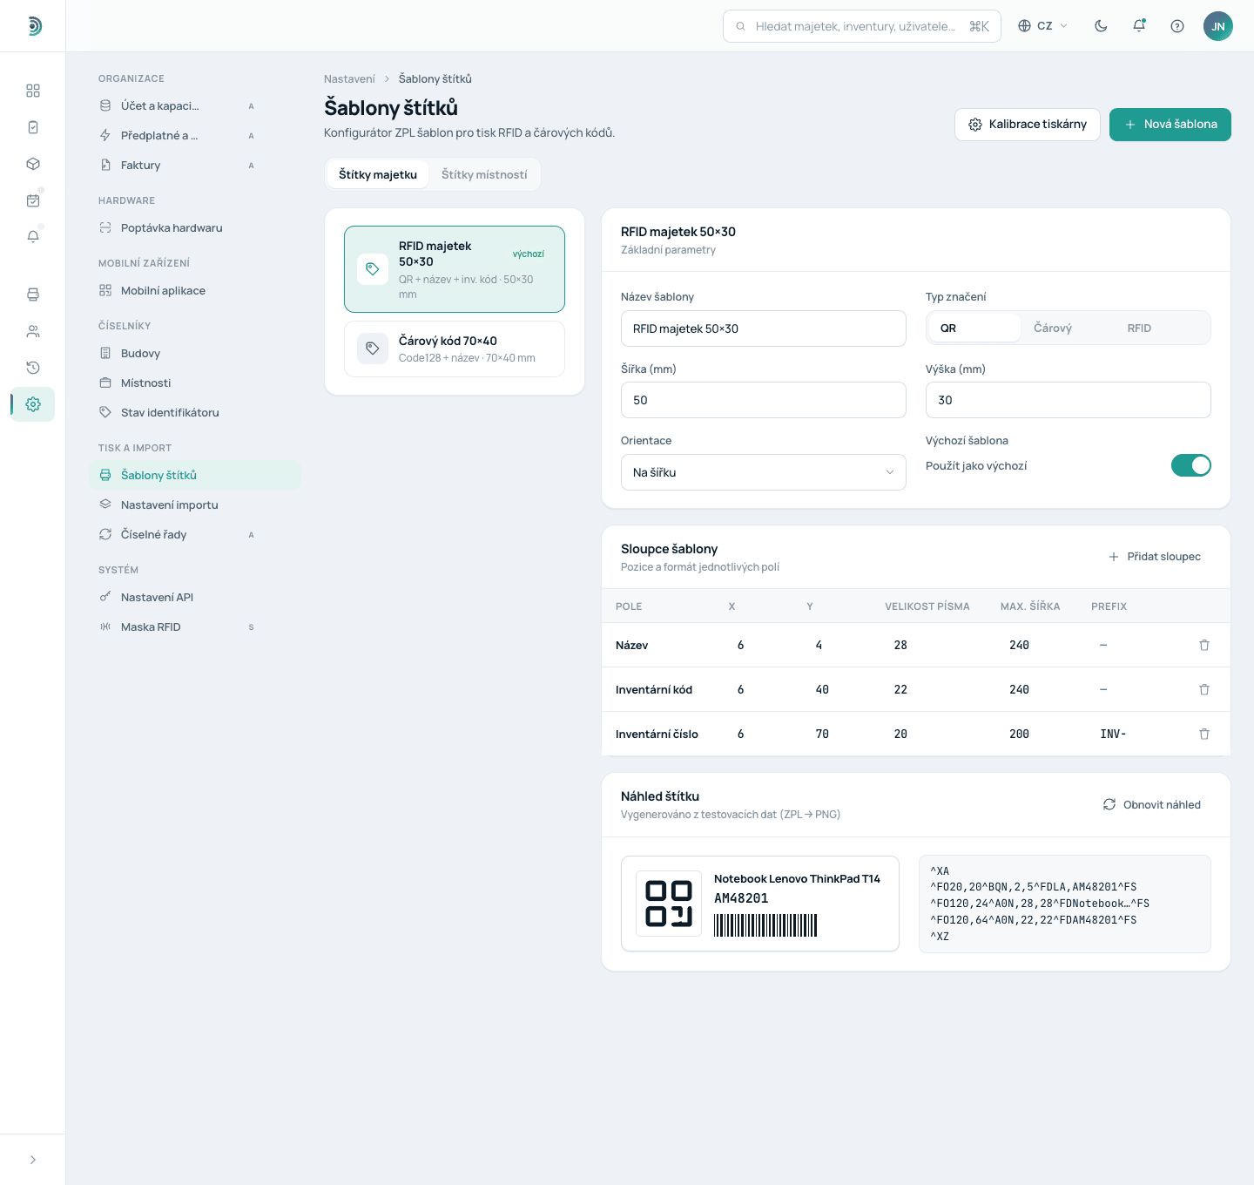Click Nová šablona button
The image size is (1254, 1185).
(x=1170, y=125)
